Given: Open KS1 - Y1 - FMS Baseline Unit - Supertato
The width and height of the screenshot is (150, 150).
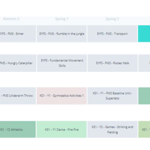Looking at the screenshot, I should (x=112, y=96).
